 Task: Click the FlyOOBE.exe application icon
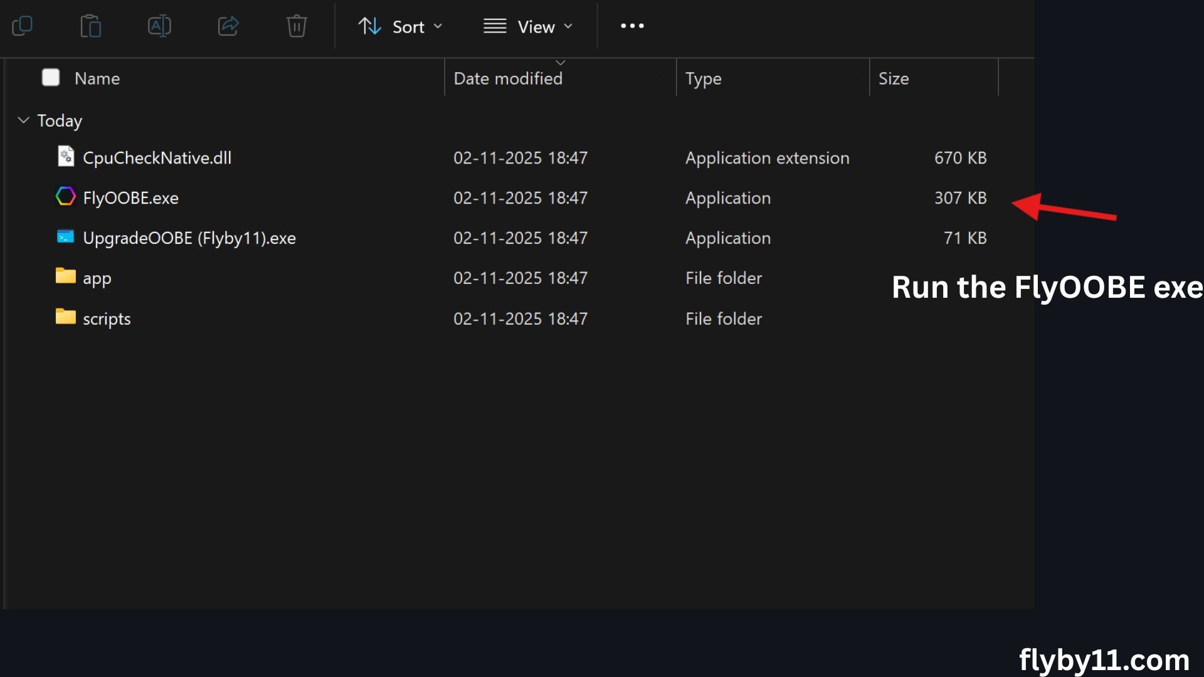click(x=65, y=197)
